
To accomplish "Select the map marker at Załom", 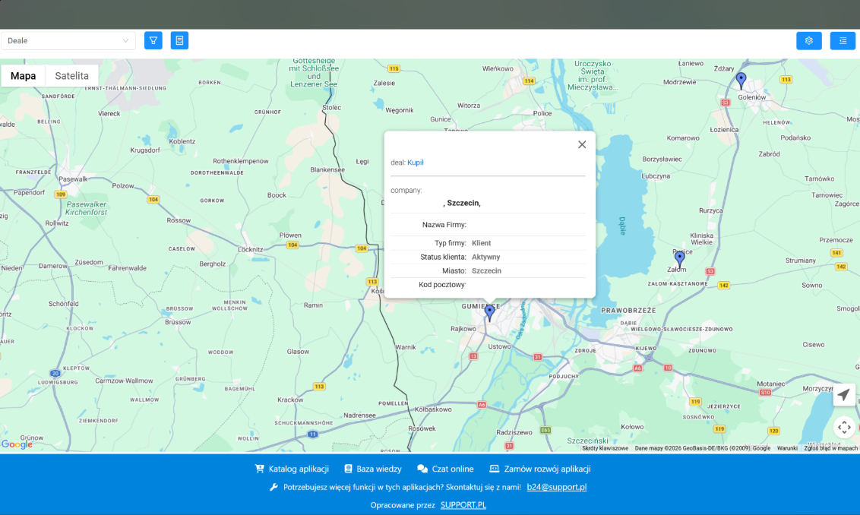I will (x=679, y=258).
